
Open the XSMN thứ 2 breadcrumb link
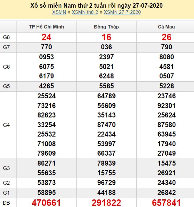[85, 12]
